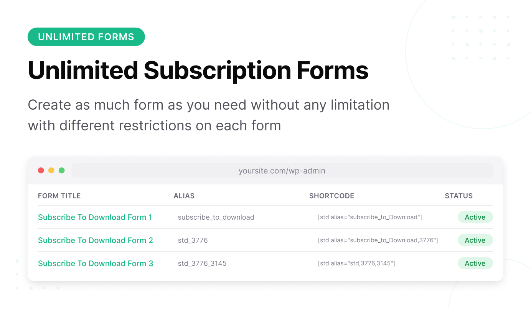Click the green maximize dot
Image resolution: width=531 pixels, height=309 pixels.
(x=62, y=171)
